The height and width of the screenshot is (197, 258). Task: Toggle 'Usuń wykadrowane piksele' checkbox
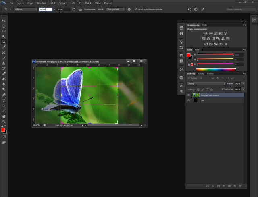[x=136, y=9]
